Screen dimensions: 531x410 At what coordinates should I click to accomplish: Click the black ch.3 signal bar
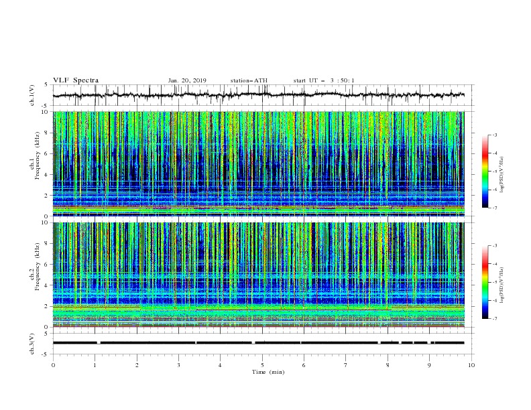(258, 343)
